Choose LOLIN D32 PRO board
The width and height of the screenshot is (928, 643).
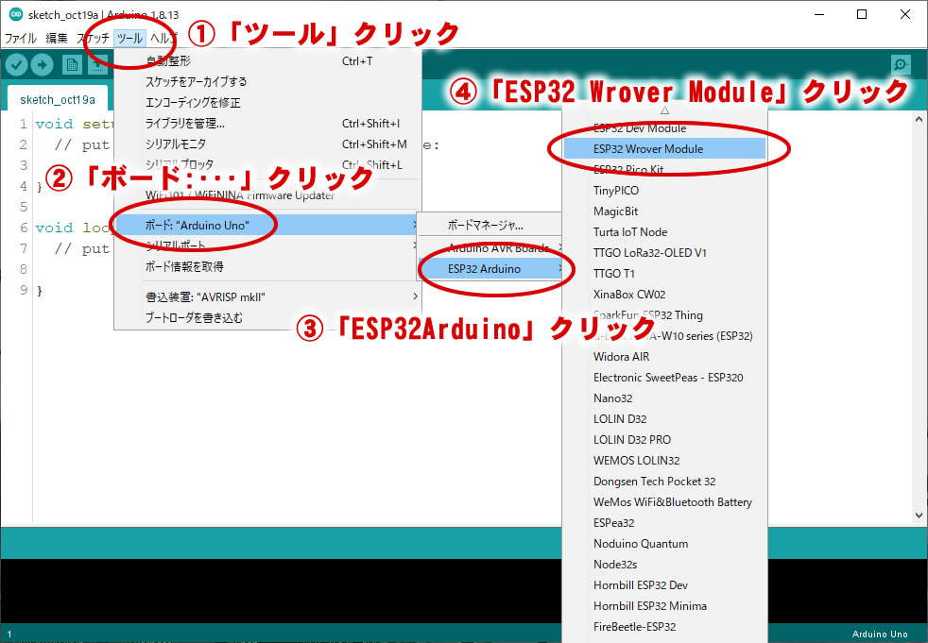coord(664,439)
